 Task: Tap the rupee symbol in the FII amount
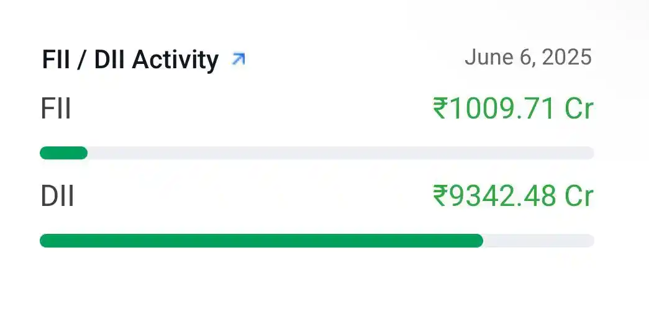[440, 110]
